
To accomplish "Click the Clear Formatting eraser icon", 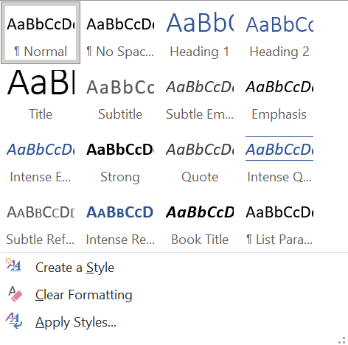I will click(x=15, y=293).
